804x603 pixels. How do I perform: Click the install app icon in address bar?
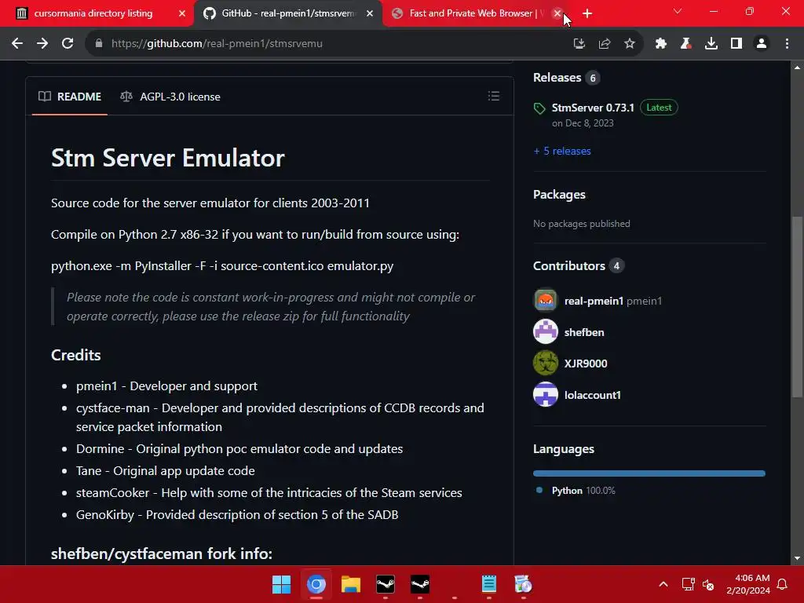point(579,44)
